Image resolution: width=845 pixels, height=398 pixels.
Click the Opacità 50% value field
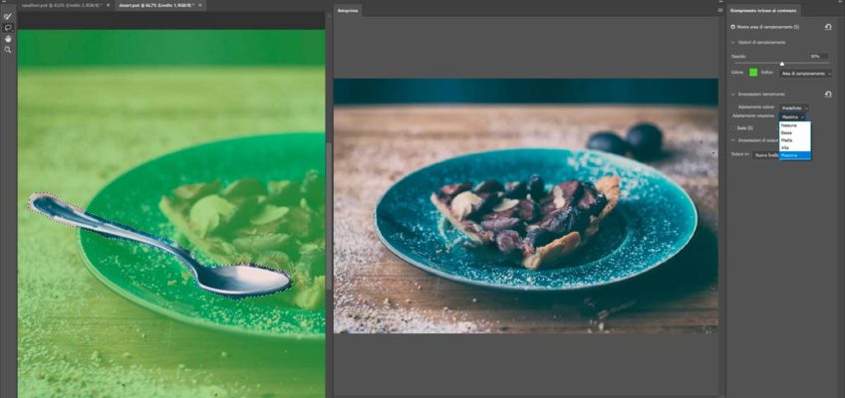818,56
